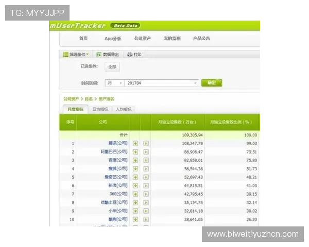This screenshot has height=247, width=309.
Task: Switch to the 人均指标 tab
Action: point(123,109)
